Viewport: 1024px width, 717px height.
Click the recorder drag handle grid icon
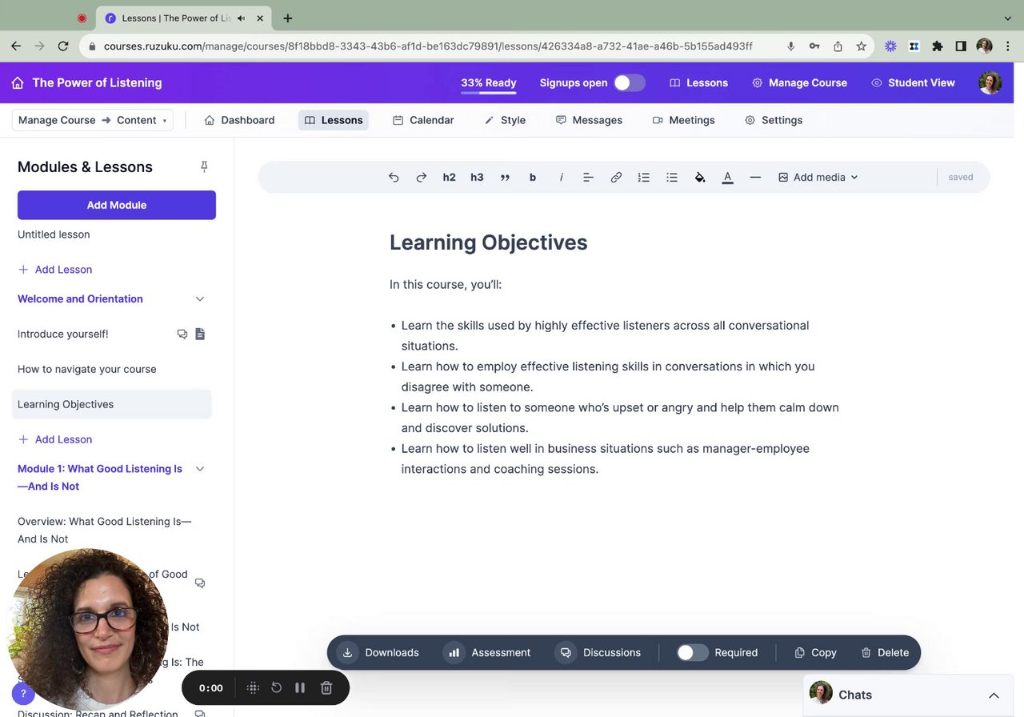[253, 687]
